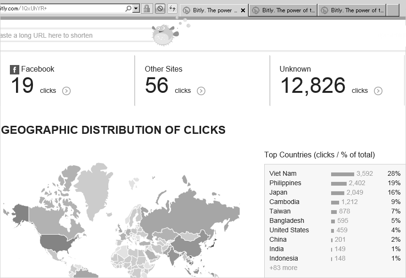This screenshot has height=278, width=406.
Task: Click the 1,212 clicks value for Cambodia
Action: click(349, 202)
